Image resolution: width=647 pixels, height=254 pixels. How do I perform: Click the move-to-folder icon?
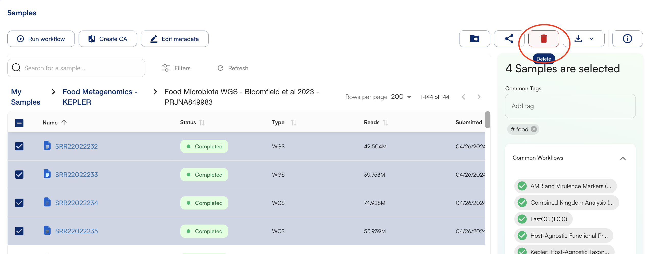click(474, 39)
